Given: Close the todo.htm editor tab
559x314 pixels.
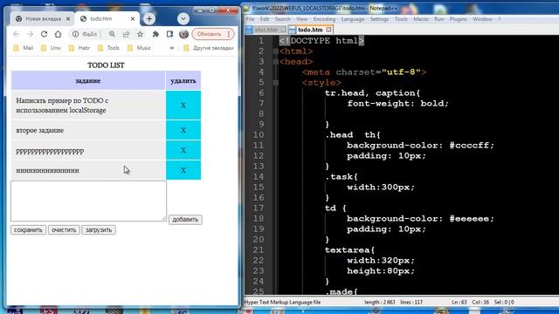Looking at the screenshot, I should pyautogui.click(x=328, y=30).
